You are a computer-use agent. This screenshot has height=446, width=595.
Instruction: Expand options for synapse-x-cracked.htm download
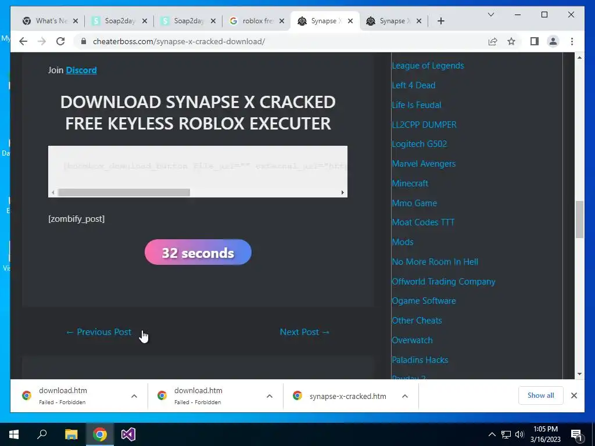click(x=405, y=396)
